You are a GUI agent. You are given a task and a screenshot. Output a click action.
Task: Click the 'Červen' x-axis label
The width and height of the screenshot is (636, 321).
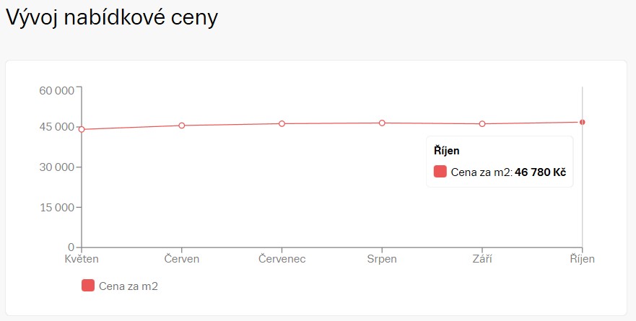click(x=182, y=259)
